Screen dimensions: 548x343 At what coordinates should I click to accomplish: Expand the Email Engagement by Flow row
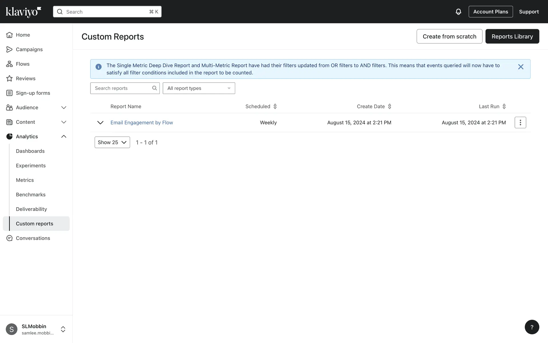point(100,123)
